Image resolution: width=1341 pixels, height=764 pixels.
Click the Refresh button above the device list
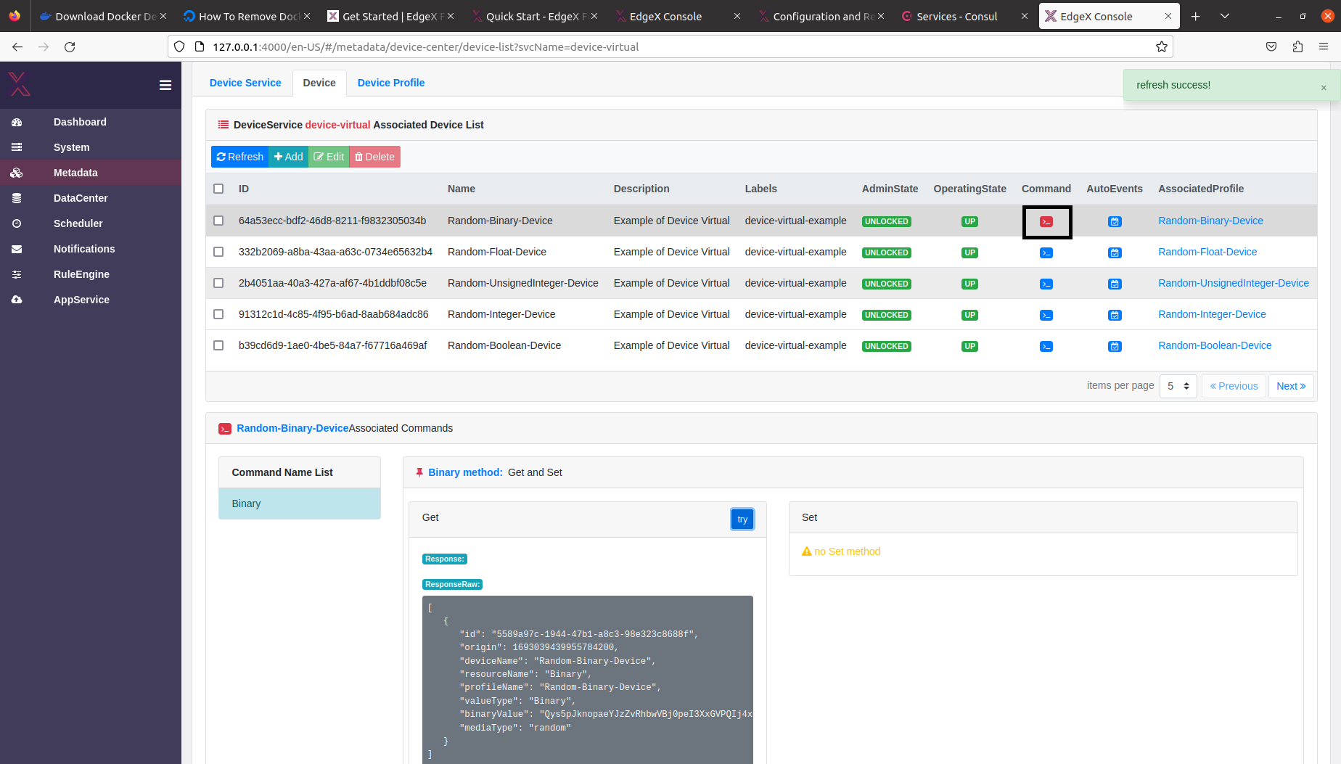(239, 157)
